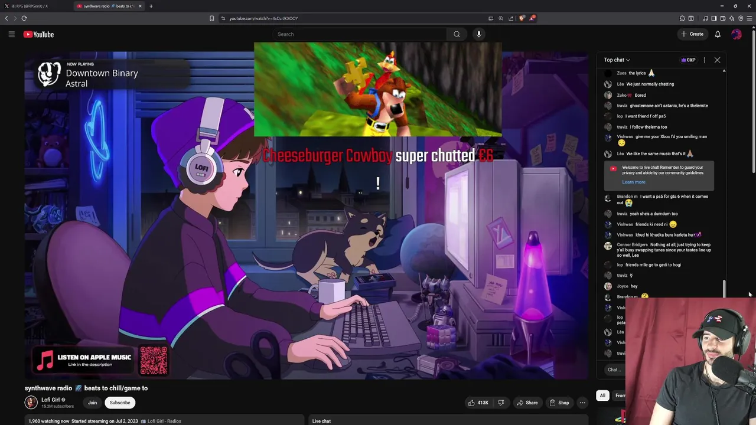Follow the Learn more link in chat
756x425 pixels.
633,182
